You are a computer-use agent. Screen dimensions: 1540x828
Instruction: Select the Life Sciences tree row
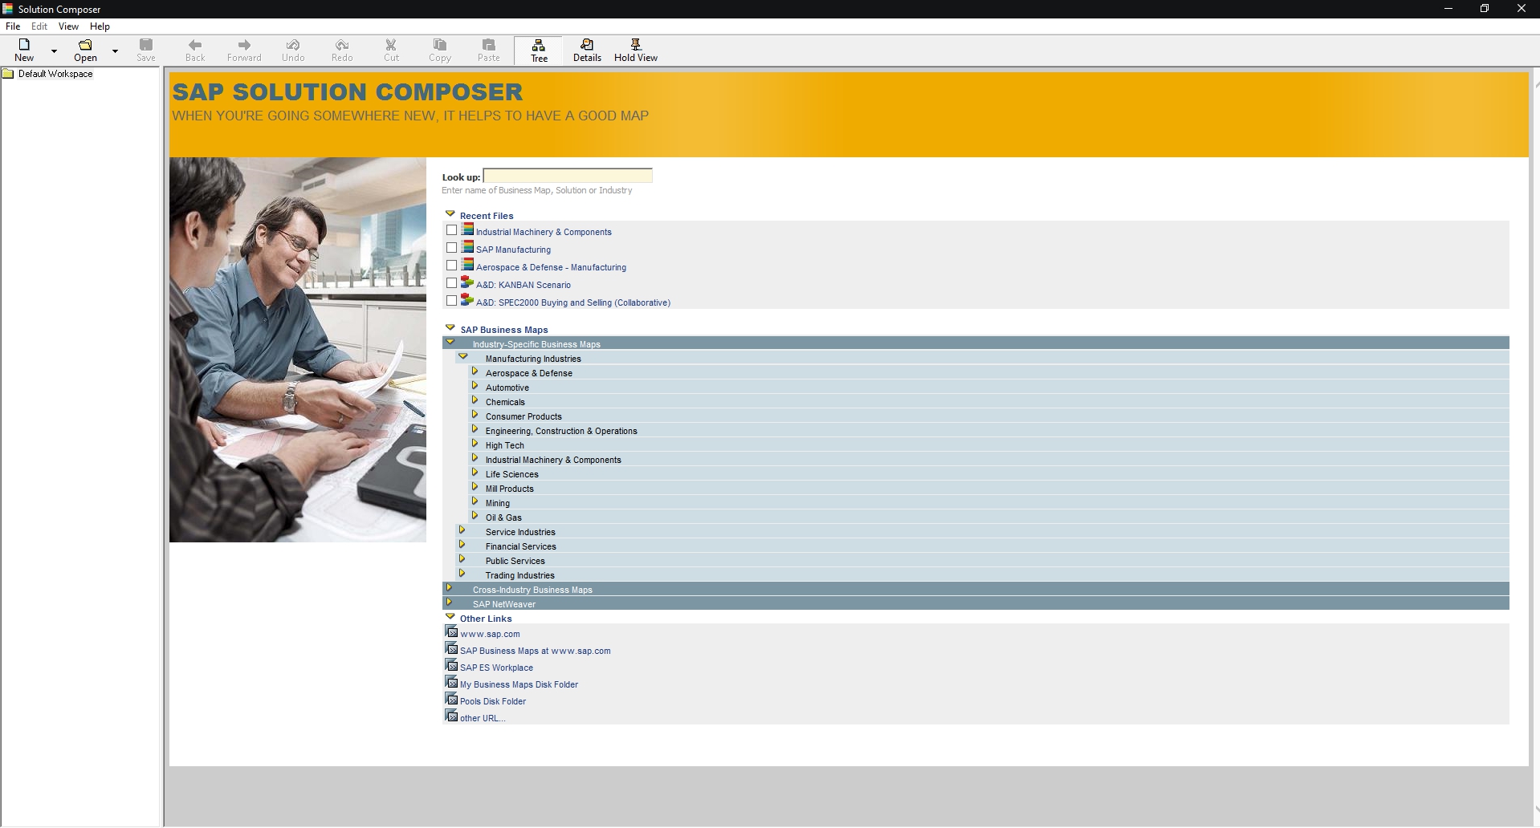988,474
